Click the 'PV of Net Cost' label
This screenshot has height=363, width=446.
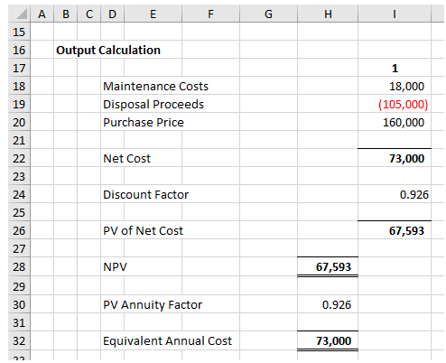(x=143, y=230)
